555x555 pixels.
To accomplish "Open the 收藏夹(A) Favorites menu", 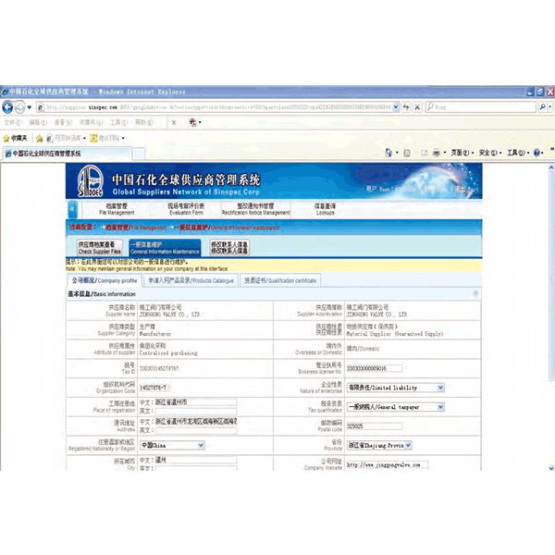I will coord(91,122).
